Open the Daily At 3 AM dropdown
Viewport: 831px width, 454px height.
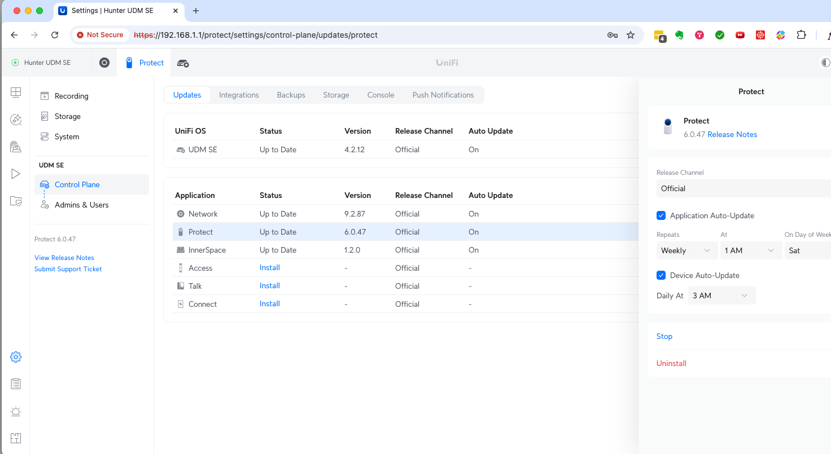pos(721,296)
